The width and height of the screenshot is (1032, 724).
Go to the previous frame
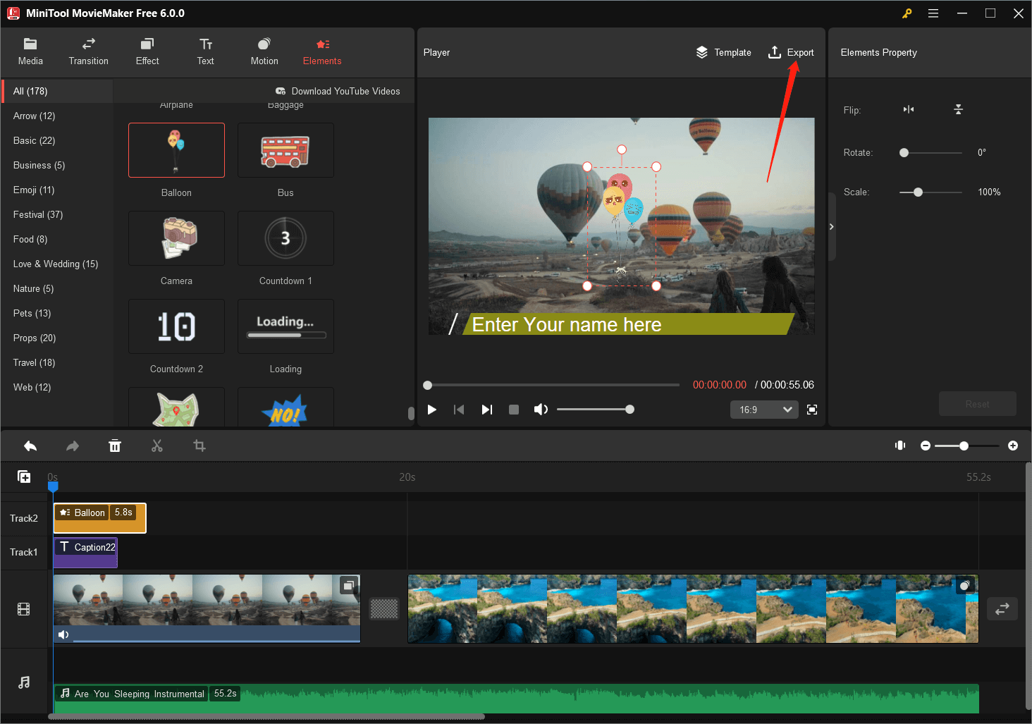459,410
